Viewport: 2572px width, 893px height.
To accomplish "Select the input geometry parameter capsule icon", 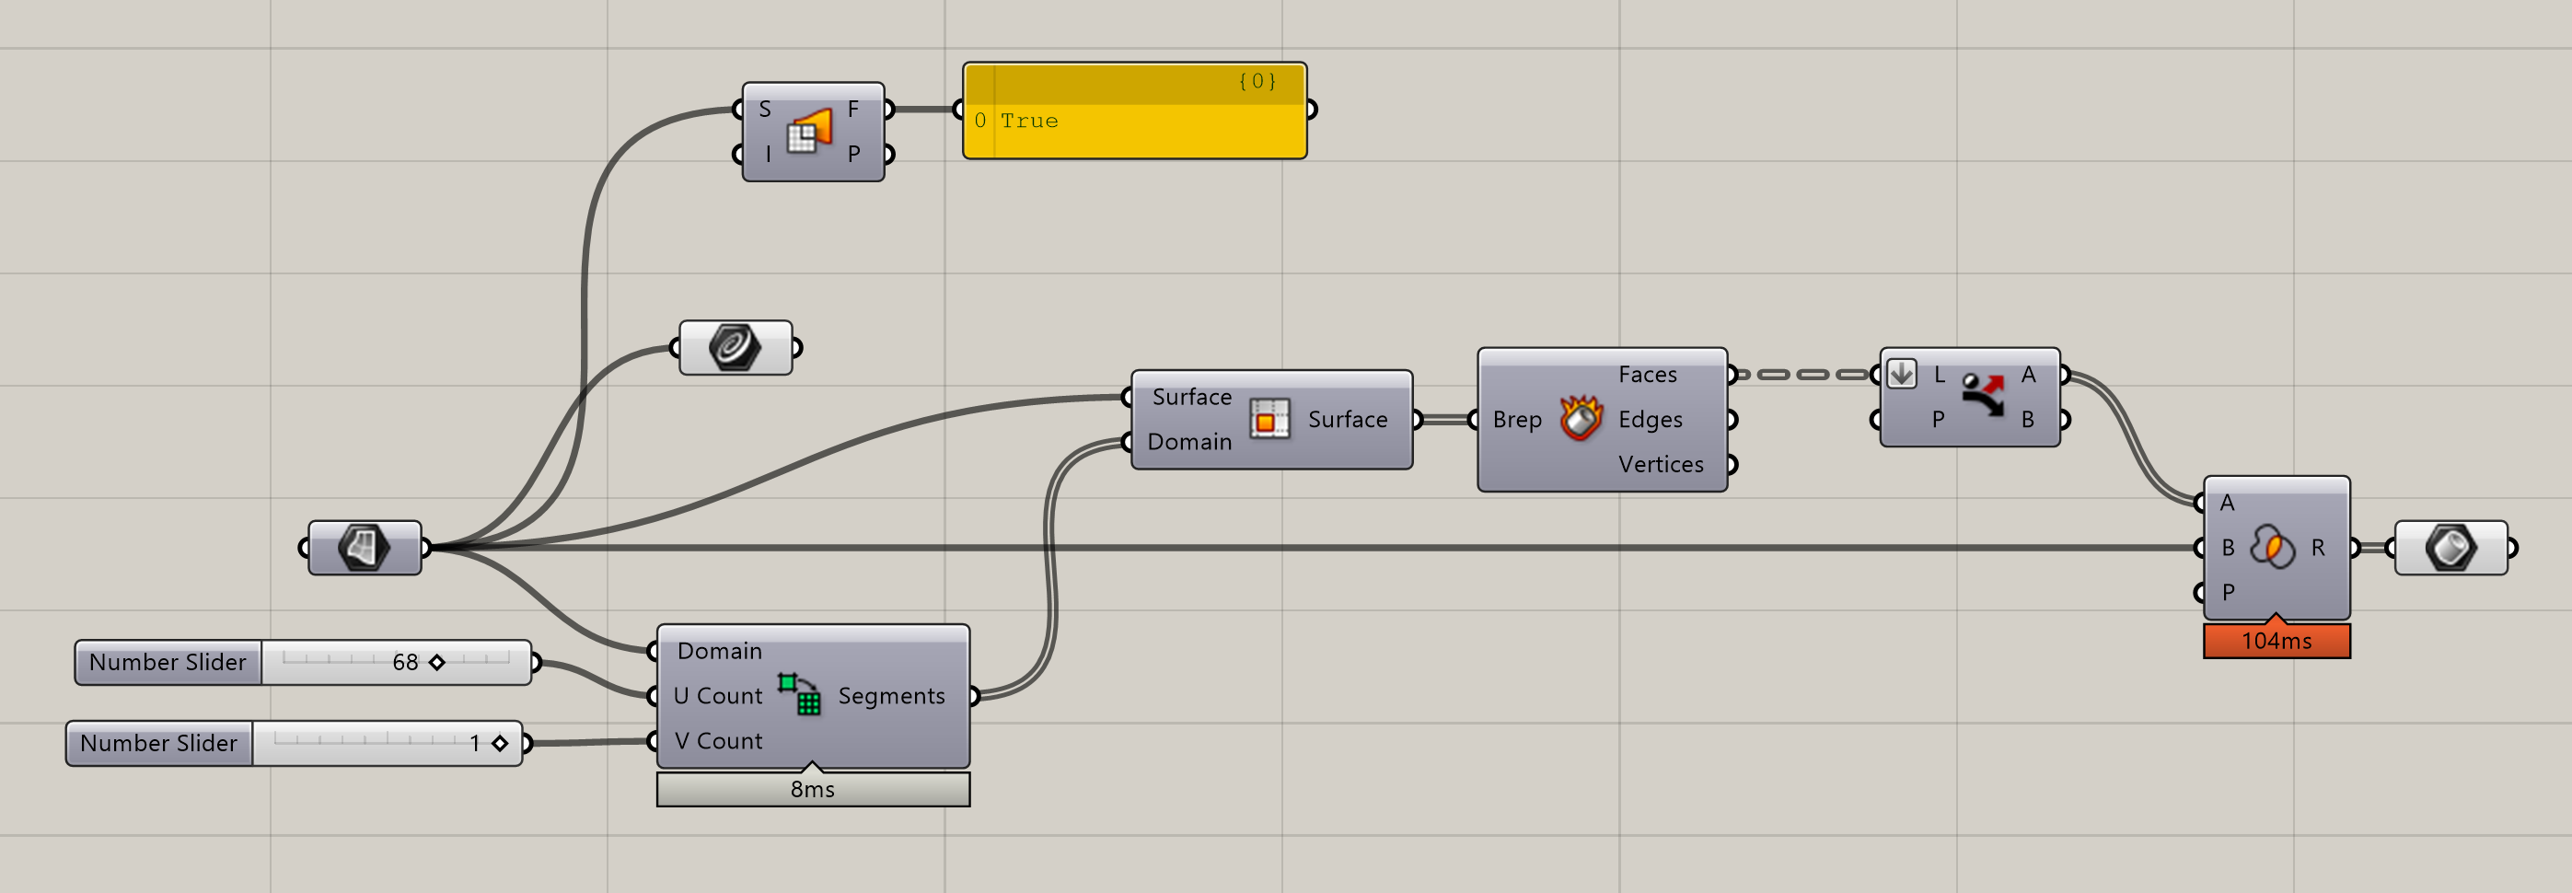I will (x=364, y=547).
